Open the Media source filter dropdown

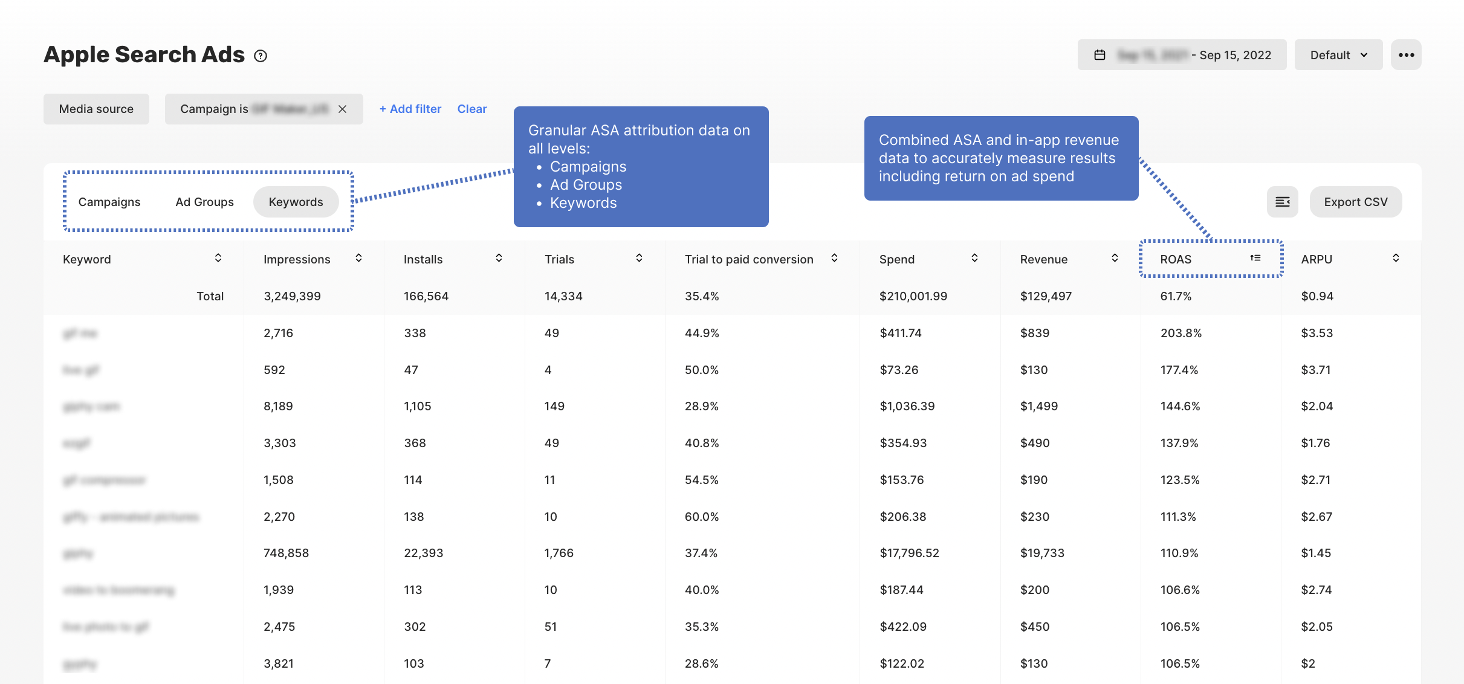point(96,109)
